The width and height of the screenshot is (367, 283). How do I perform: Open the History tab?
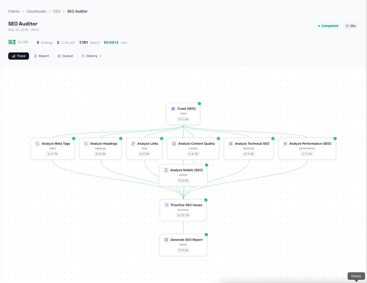[91, 56]
